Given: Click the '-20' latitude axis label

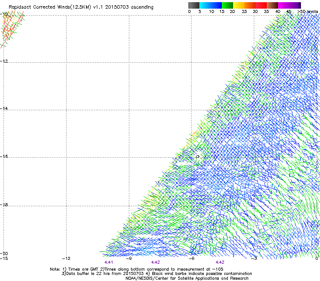Looking at the screenshot, I should [4, 253].
